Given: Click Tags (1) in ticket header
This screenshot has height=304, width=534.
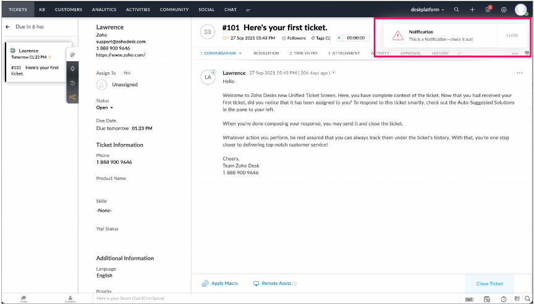Looking at the screenshot, I should click(x=321, y=38).
